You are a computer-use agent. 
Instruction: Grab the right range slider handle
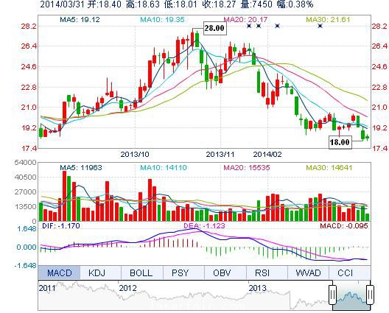[370, 295]
